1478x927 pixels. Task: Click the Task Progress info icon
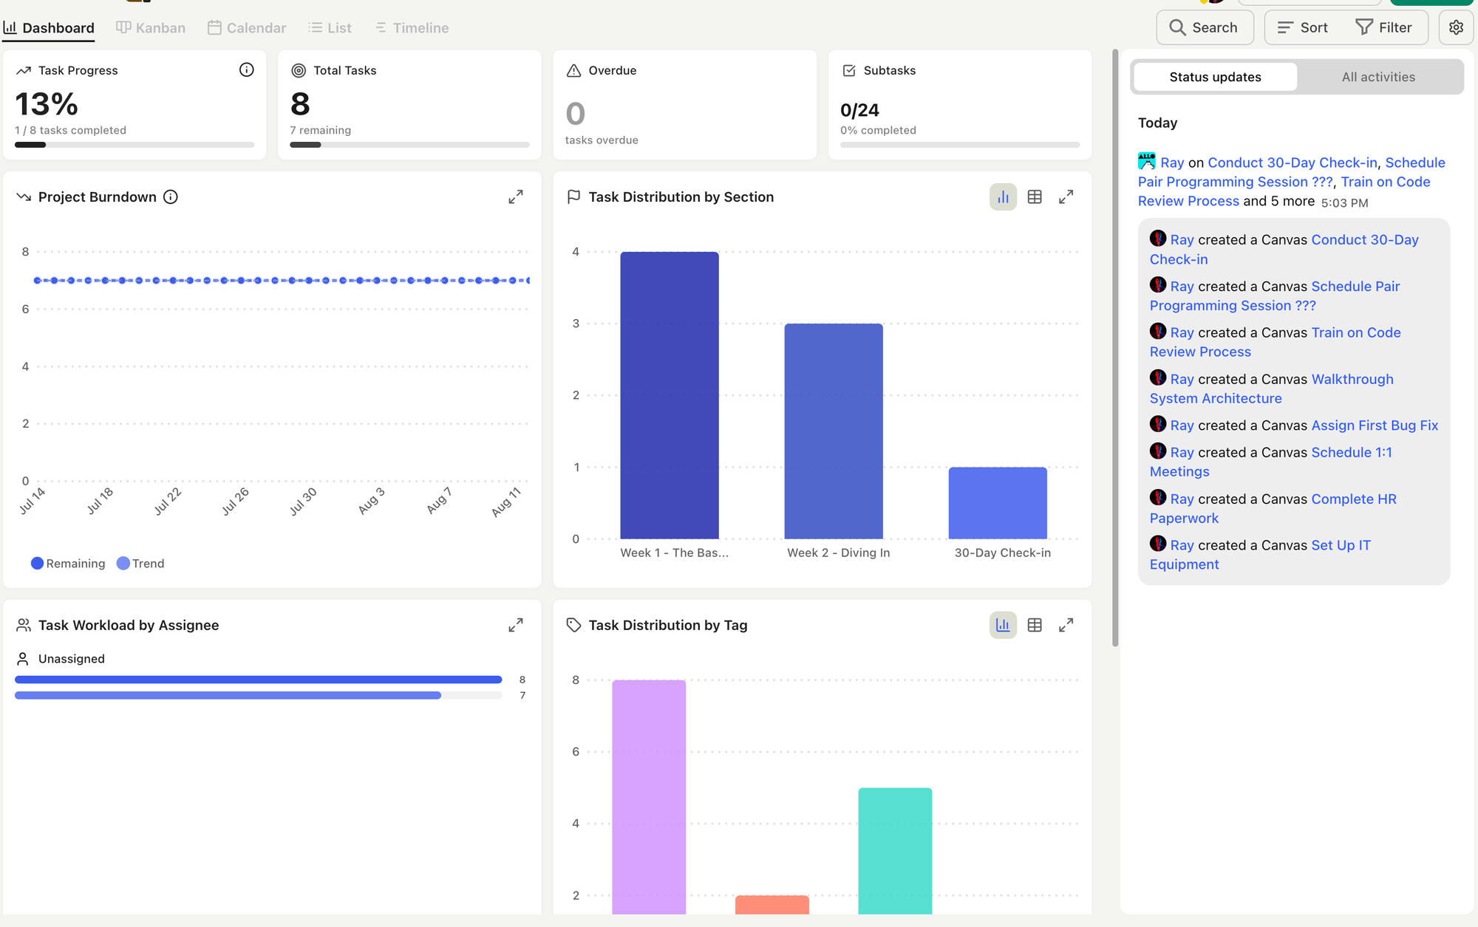pos(246,69)
